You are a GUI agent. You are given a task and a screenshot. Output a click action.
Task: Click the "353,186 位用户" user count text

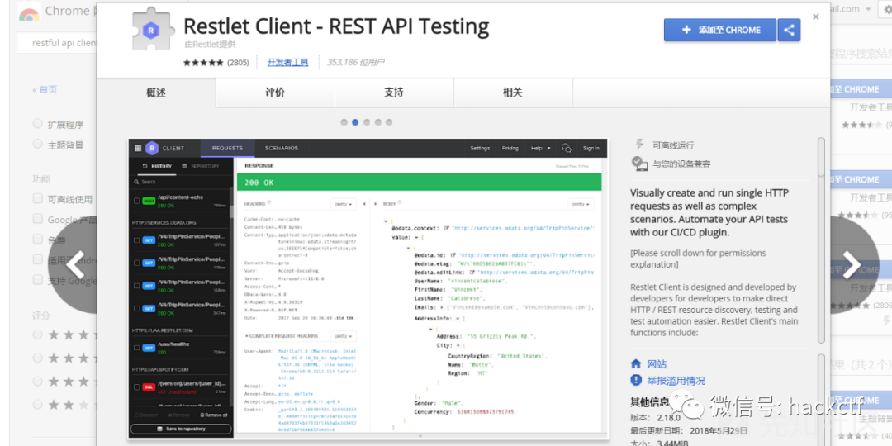pos(355,63)
